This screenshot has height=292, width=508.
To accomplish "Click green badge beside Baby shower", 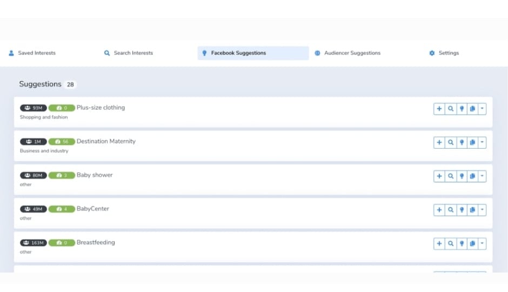I will click(x=62, y=175).
